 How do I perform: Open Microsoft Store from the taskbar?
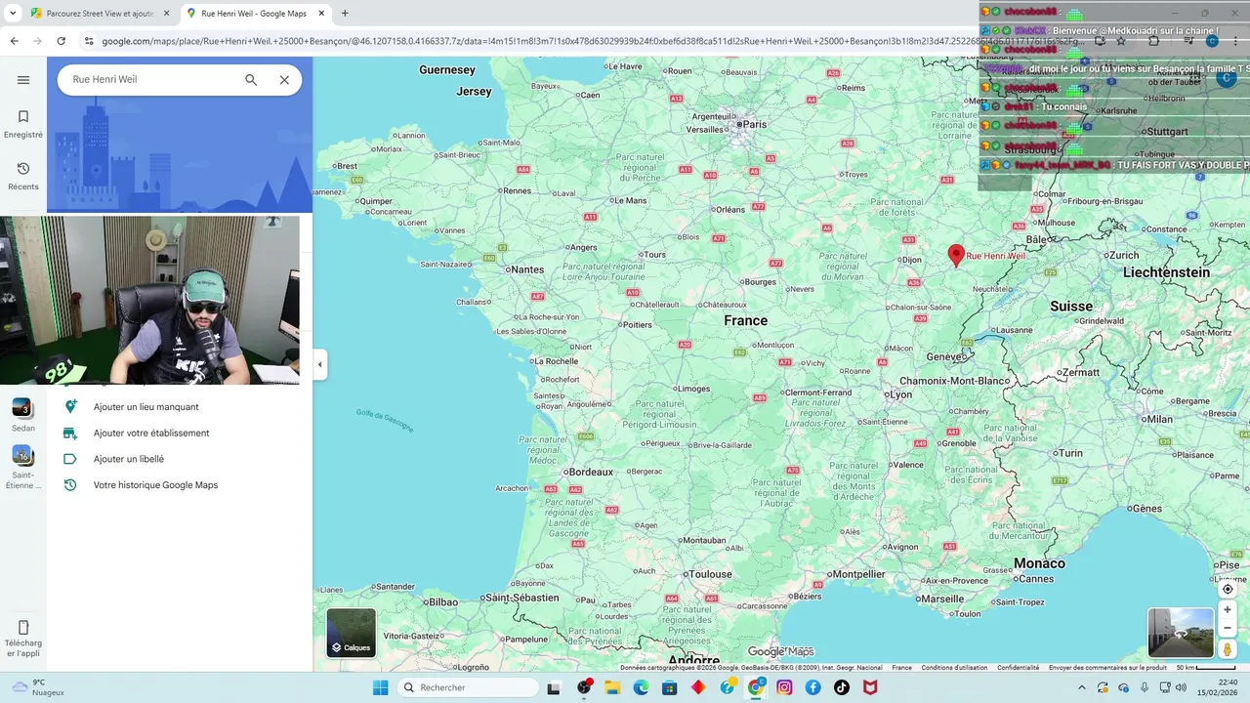click(669, 687)
